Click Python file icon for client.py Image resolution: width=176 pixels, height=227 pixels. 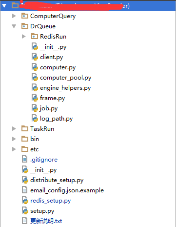(35, 57)
